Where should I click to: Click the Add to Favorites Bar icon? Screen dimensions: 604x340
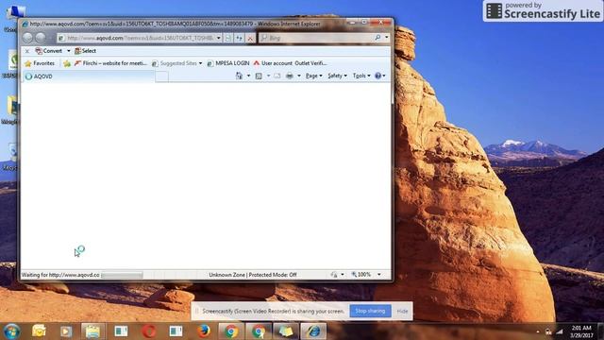(67, 63)
